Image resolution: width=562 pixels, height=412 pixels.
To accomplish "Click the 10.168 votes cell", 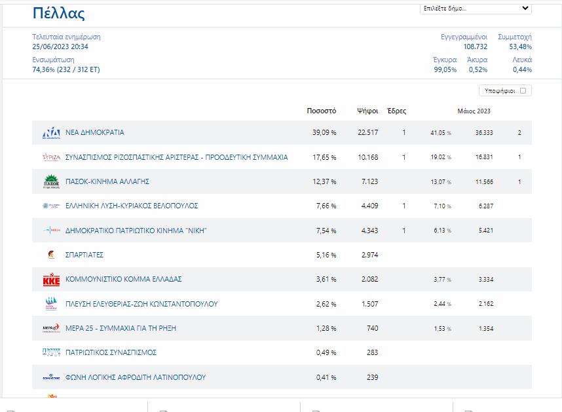I will click(368, 157).
